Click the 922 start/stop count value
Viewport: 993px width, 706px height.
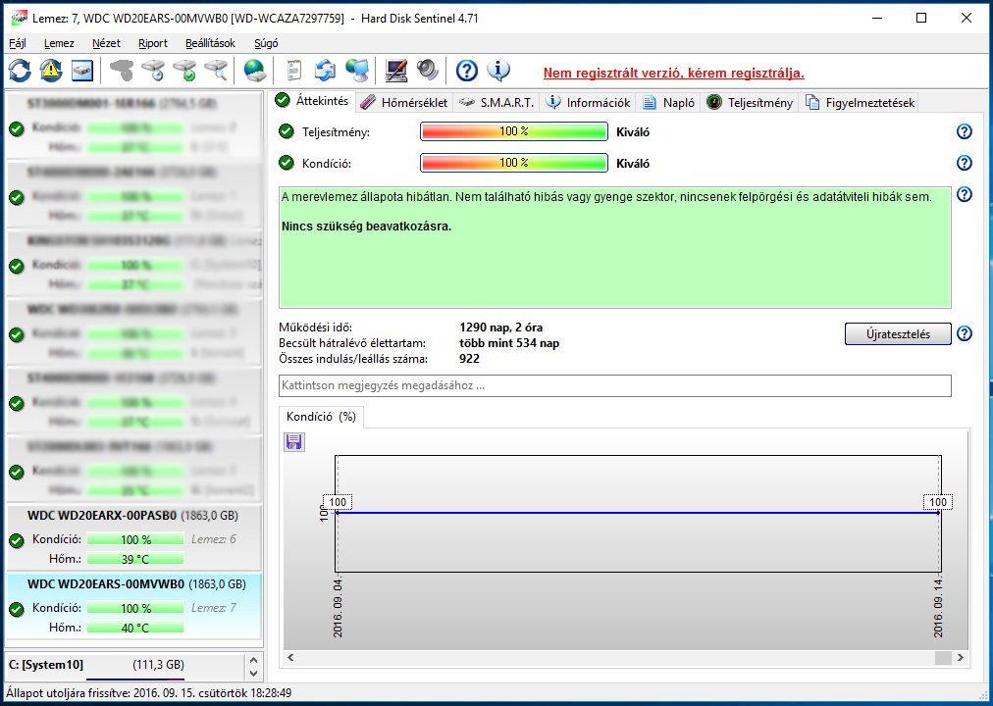coord(469,359)
